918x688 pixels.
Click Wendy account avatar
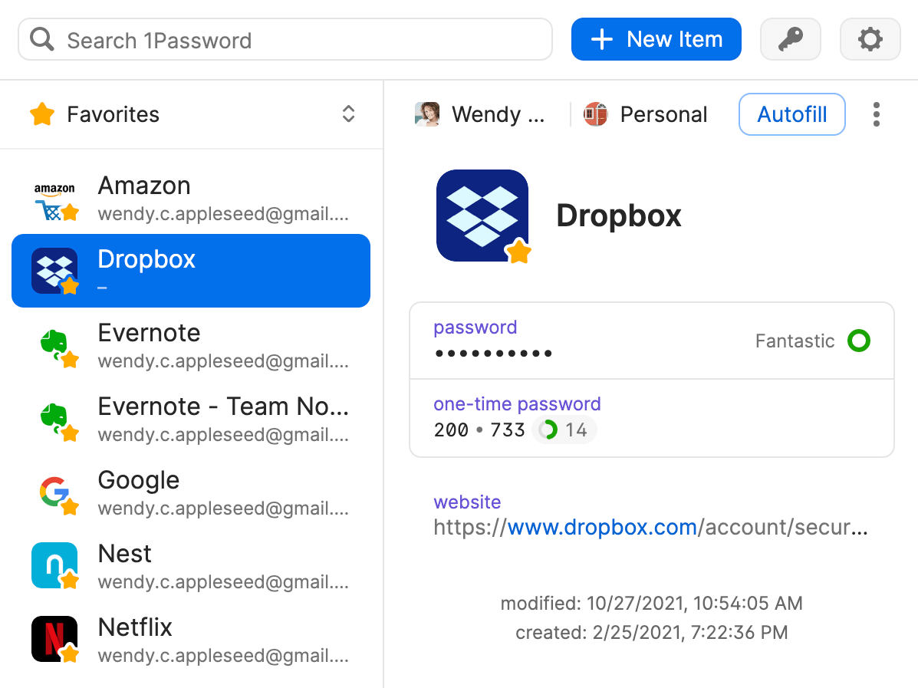coord(427,114)
